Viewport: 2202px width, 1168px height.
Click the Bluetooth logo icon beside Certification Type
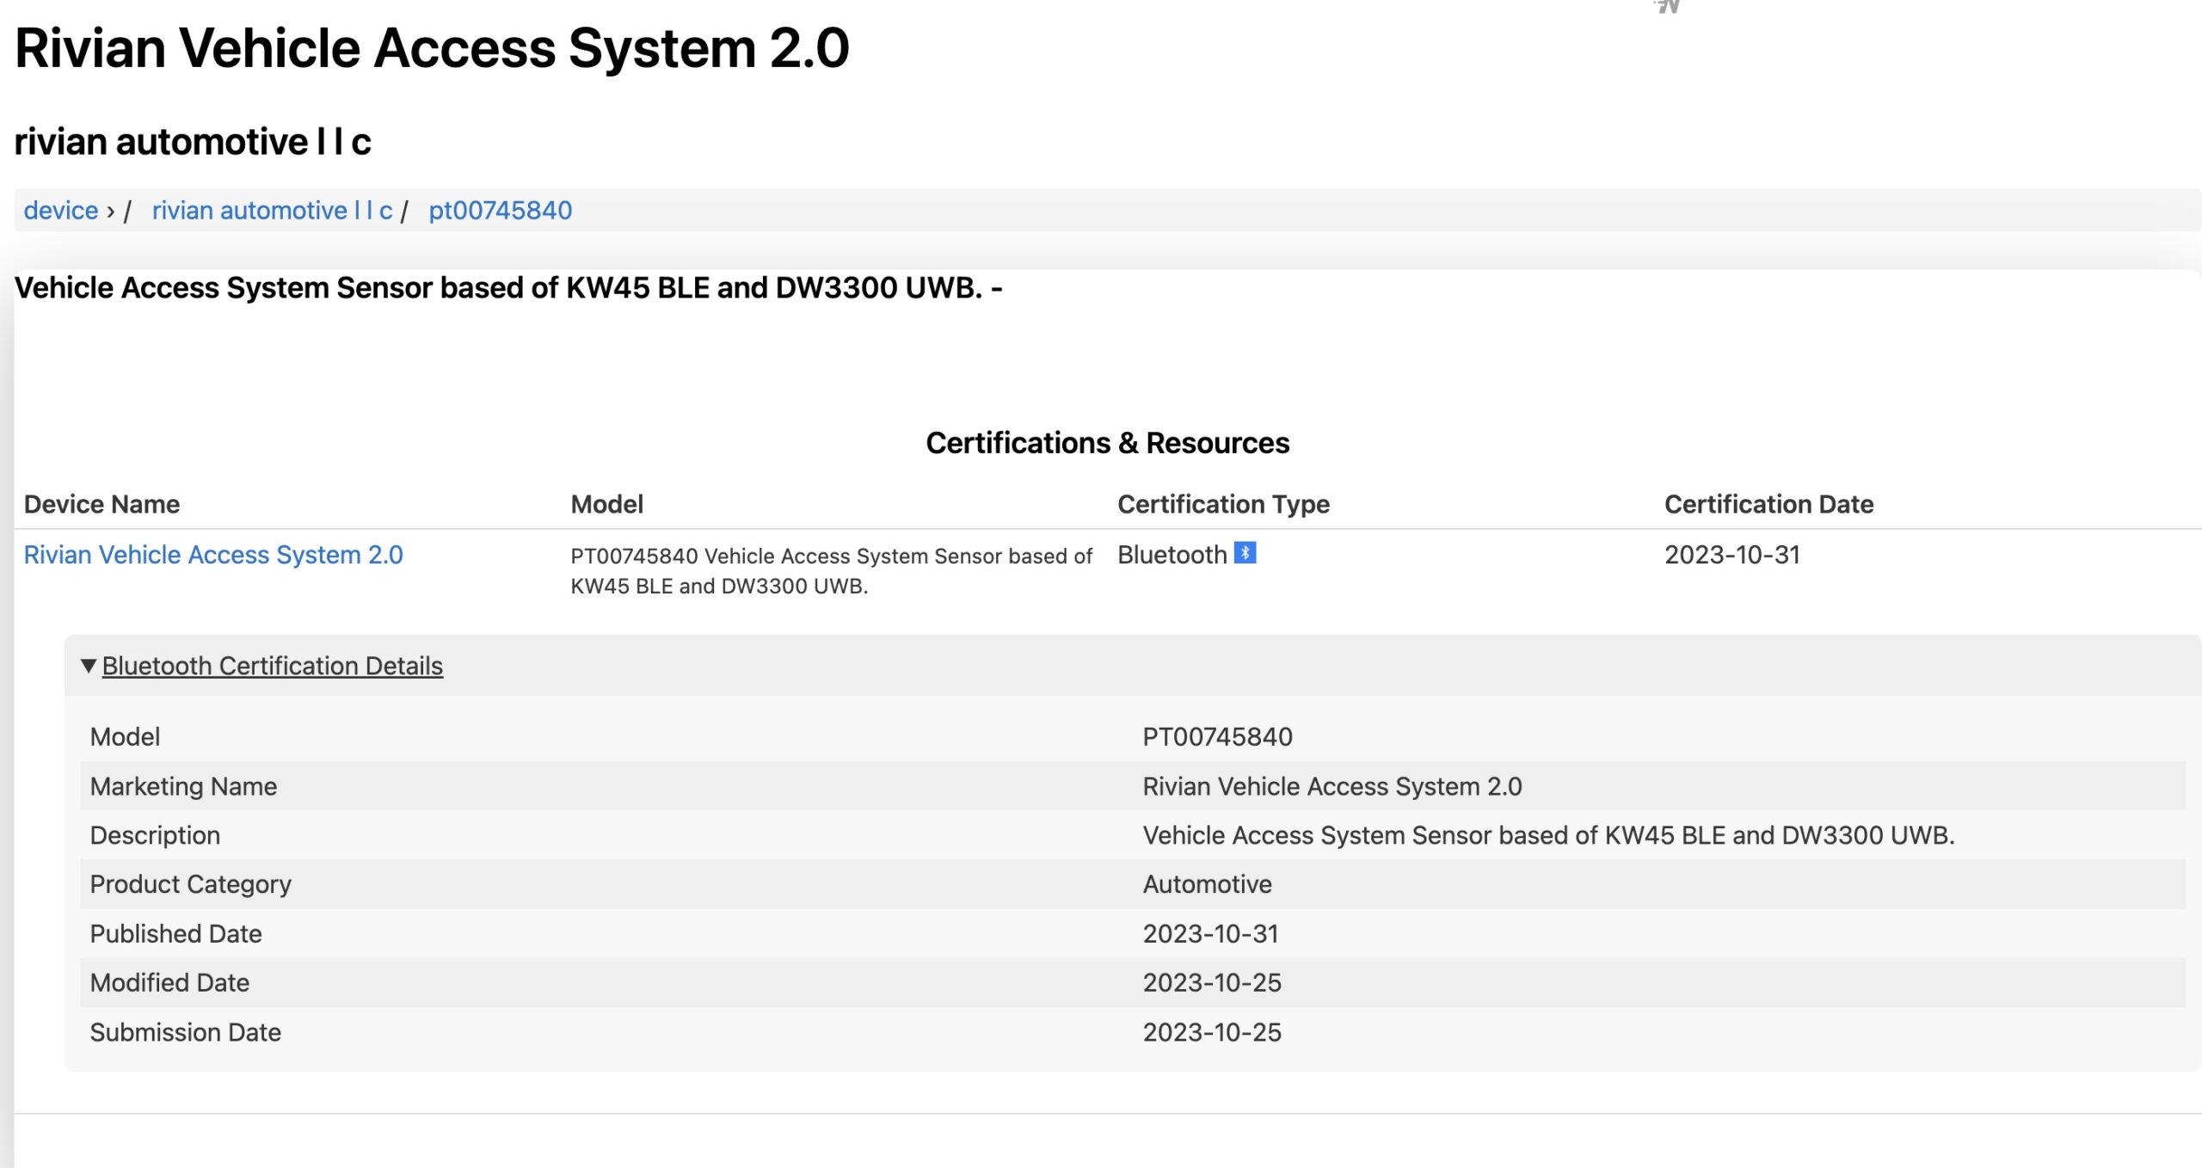tap(1245, 554)
